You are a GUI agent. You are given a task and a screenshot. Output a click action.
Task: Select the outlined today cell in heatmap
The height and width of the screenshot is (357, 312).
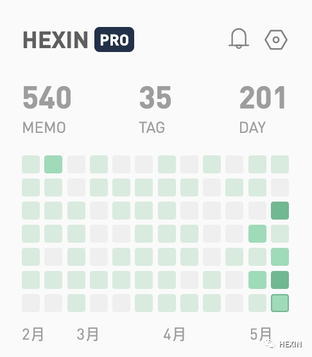point(280,303)
